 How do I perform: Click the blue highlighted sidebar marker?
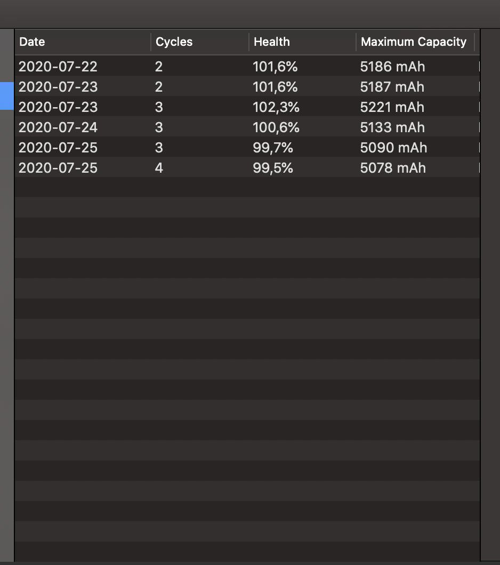tap(6, 96)
